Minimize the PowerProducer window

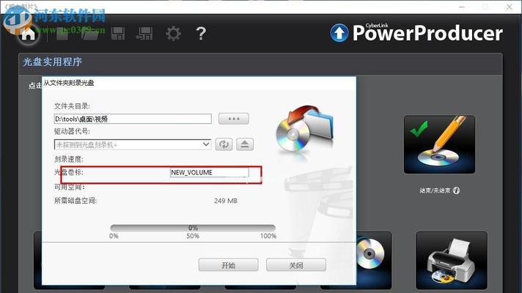(461, 7)
